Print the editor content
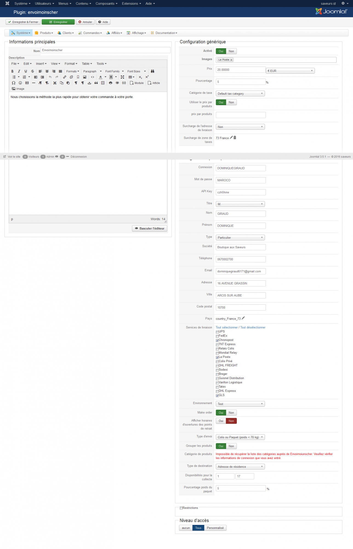The image size is (353, 549). [x=111, y=83]
